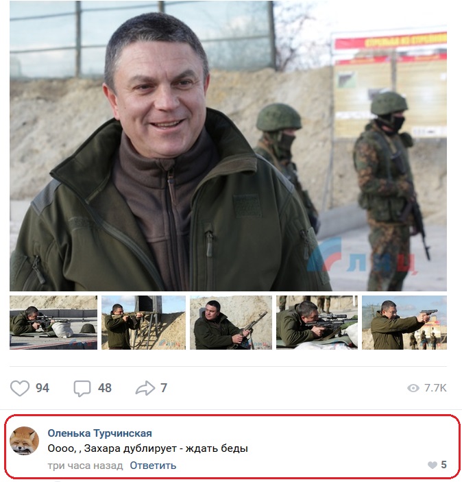This screenshot has width=462, height=482.
Task: Click the views eye icon
Action: pos(413,388)
